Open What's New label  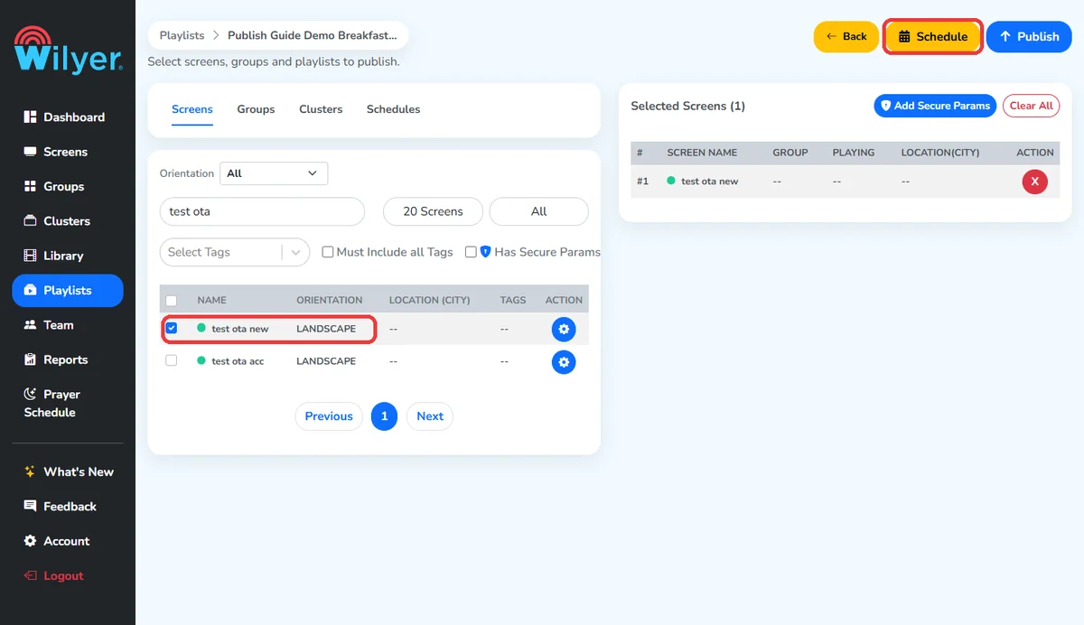pyautogui.click(x=79, y=471)
